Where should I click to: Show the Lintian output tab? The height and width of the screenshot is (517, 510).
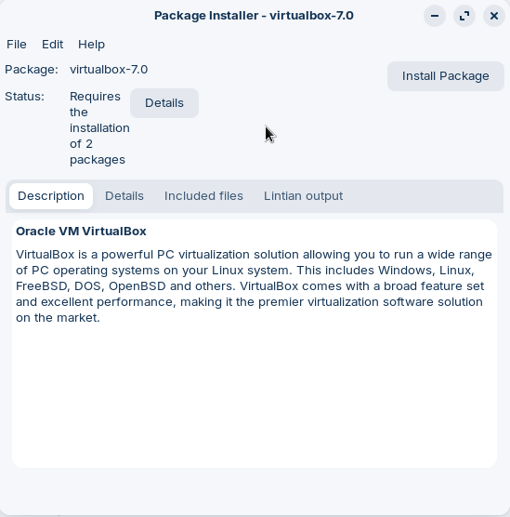tap(303, 196)
